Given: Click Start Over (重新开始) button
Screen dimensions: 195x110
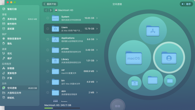Looking at the screenshot, I should coord(50,4).
